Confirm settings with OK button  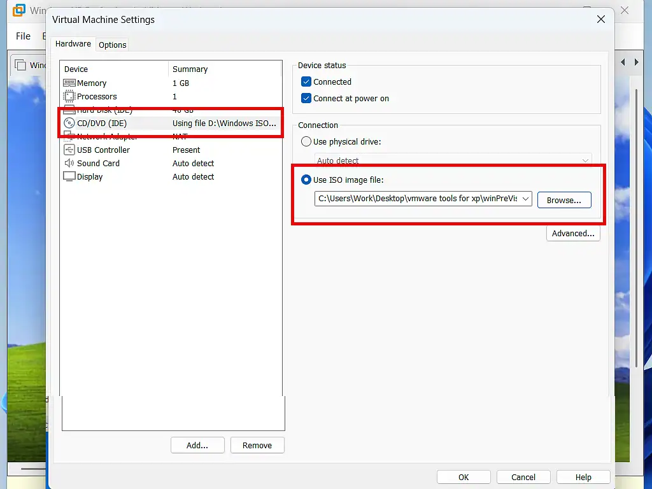464,477
